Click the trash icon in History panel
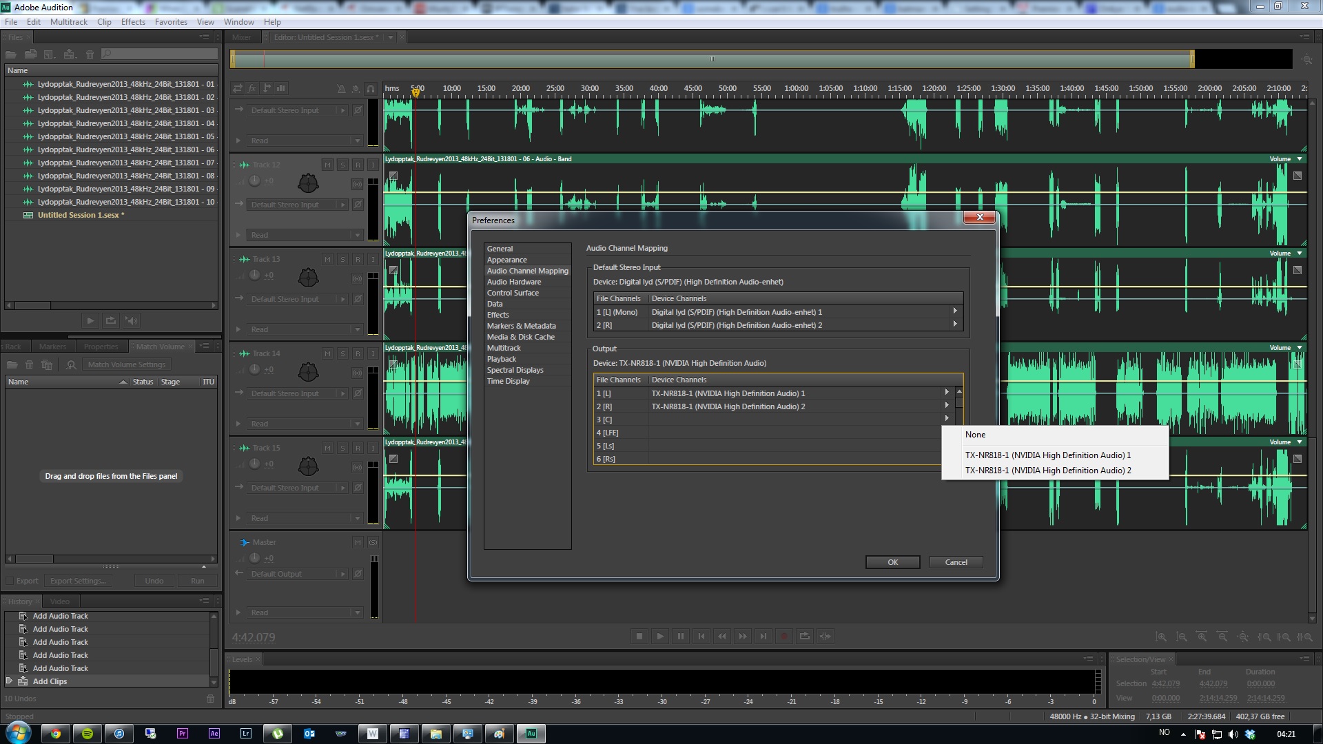This screenshot has height=744, width=1323. (x=210, y=698)
